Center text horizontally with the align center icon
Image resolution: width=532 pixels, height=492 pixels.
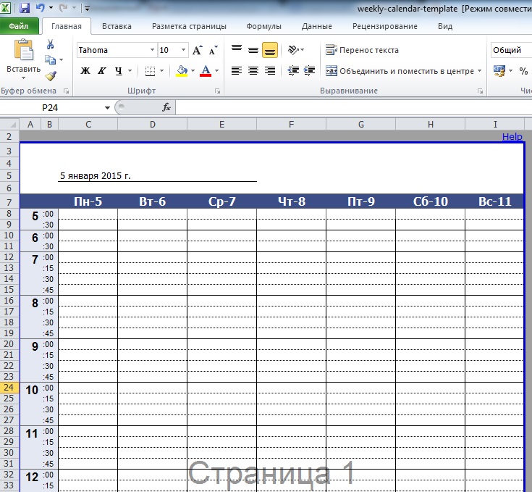pyautogui.click(x=253, y=71)
